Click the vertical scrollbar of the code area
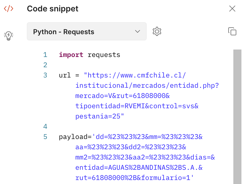 [x=237, y=117]
